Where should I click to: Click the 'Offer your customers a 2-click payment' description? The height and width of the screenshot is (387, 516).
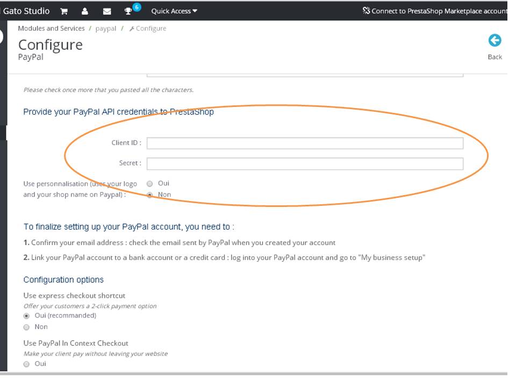(x=90, y=306)
